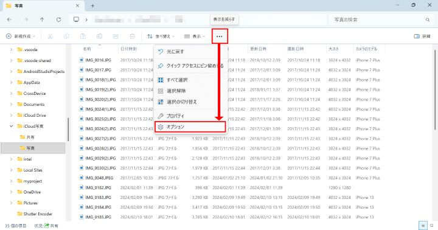The image size is (438, 230).
Task: Click the PC monitor icon in address bar
Action: point(76,19)
